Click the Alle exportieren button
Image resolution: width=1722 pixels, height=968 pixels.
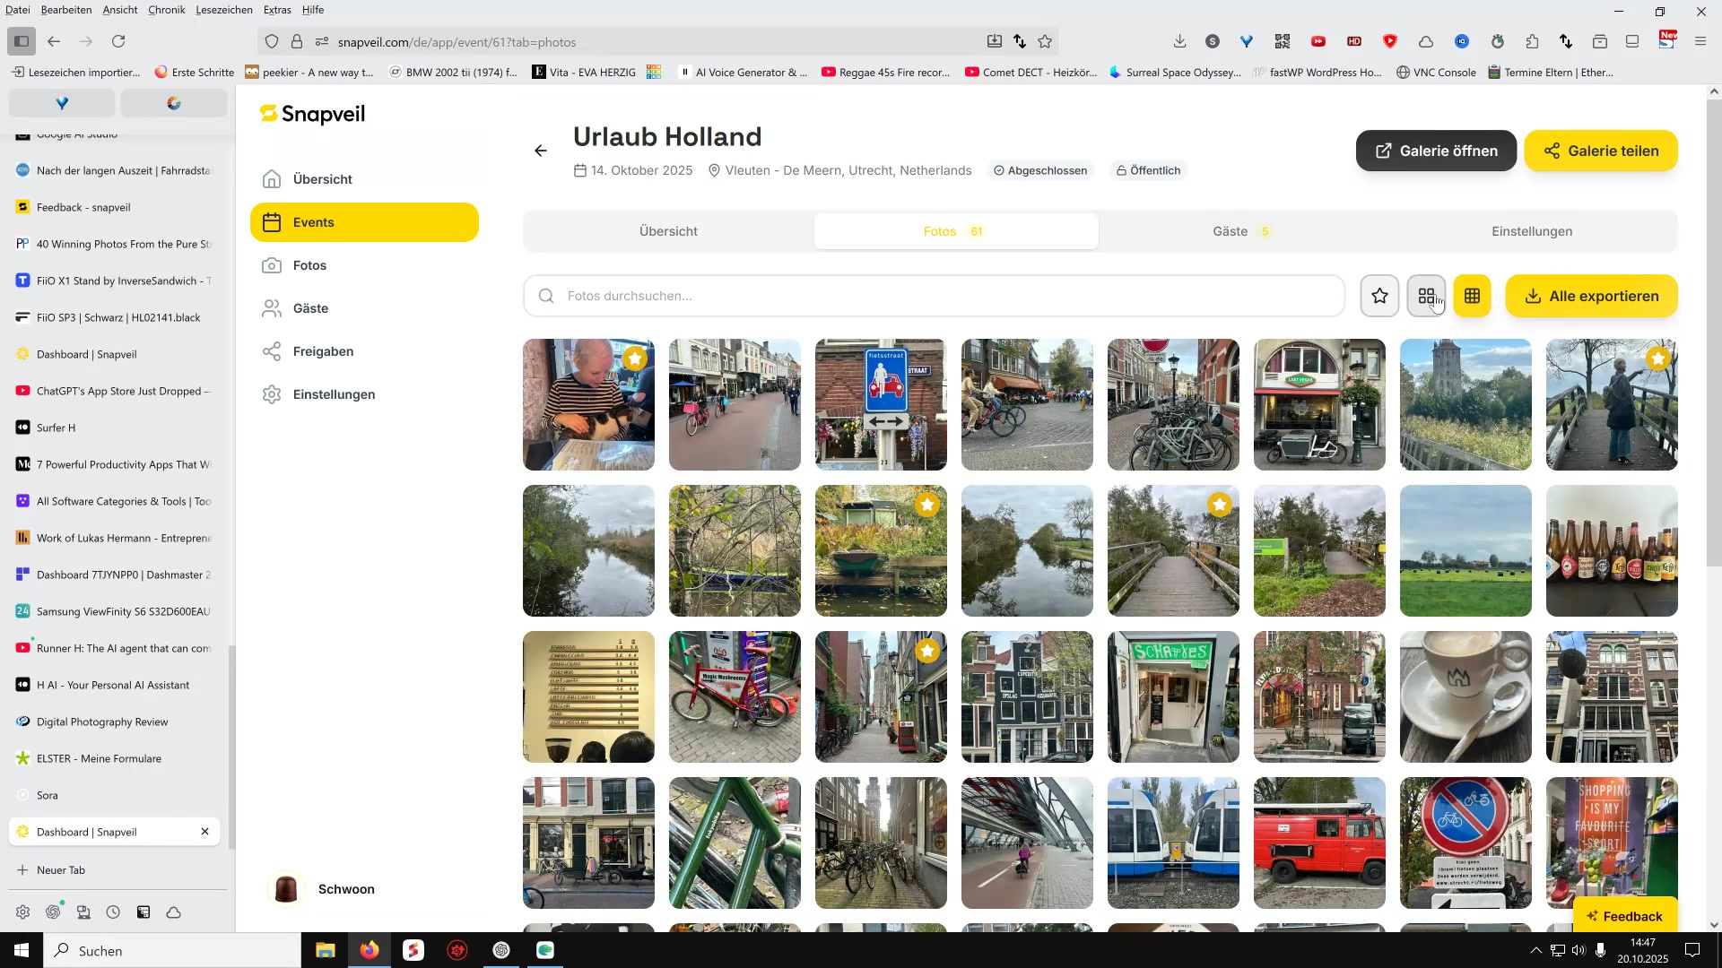(x=1591, y=296)
